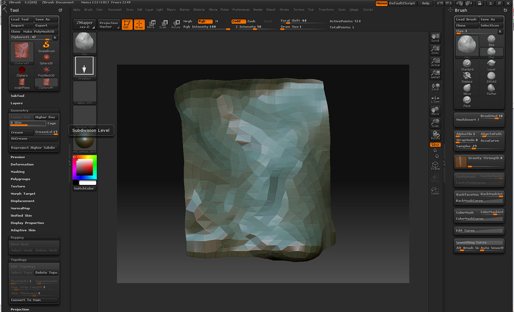
Task: Switch to Move mode in top toolbar
Action: coord(151,24)
